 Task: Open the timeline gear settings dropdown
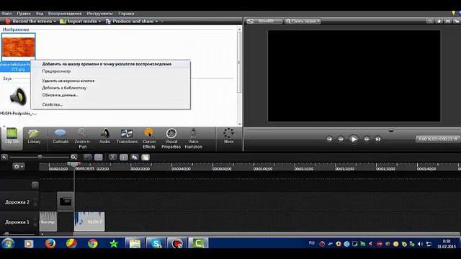click(x=18, y=166)
